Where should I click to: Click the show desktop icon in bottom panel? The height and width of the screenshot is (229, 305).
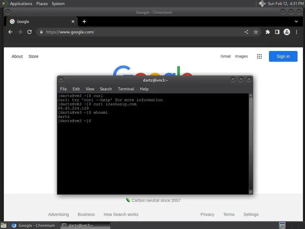point(4,225)
